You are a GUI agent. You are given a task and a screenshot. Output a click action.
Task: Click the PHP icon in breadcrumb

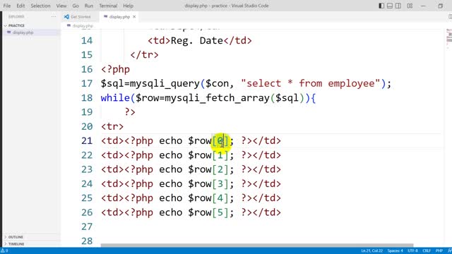pos(69,25)
